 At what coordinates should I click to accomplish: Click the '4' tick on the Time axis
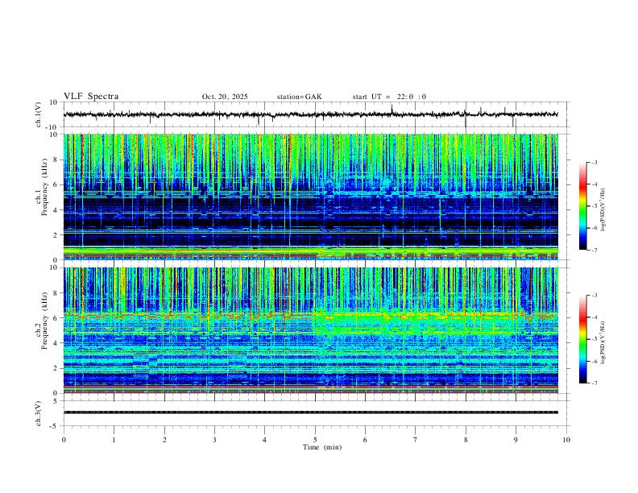[264, 440]
